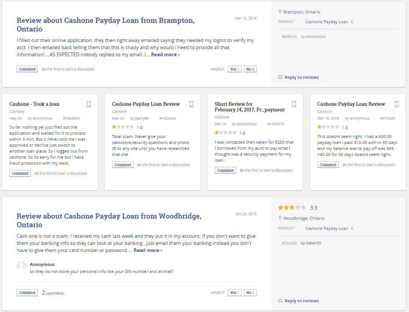Viewport: 409px width, 312px height.
Task: Click review number #1044800
Action: (x=71, y=118)
